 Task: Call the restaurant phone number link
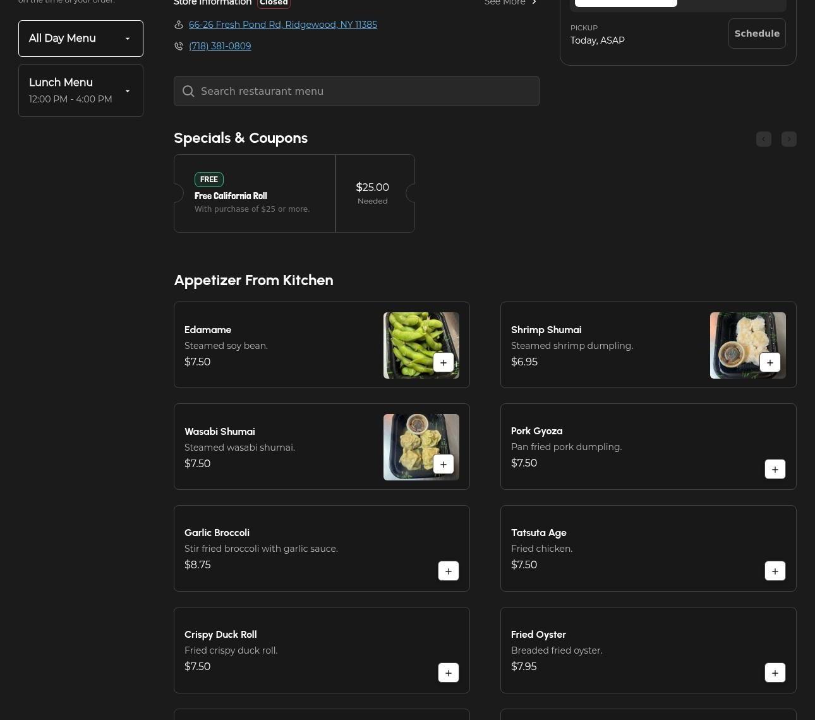click(x=219, y=46)
